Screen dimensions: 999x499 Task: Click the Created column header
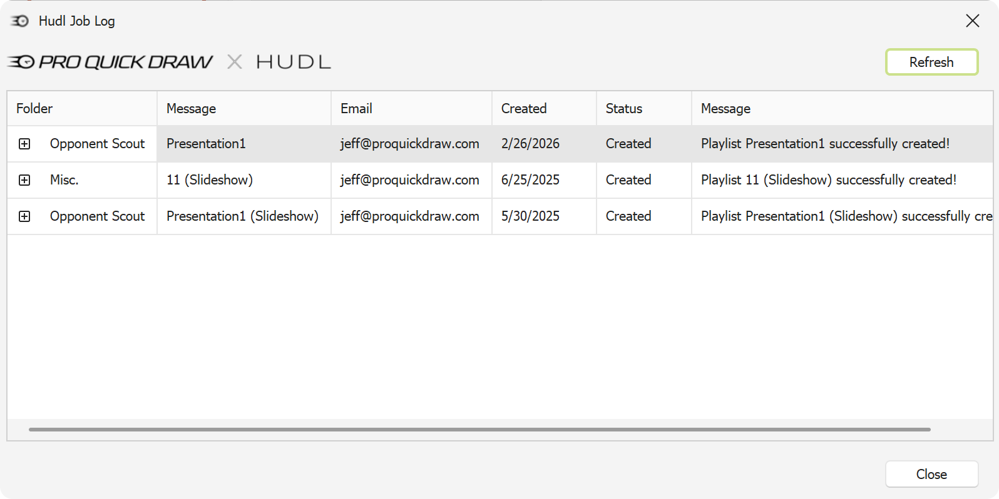524,108
